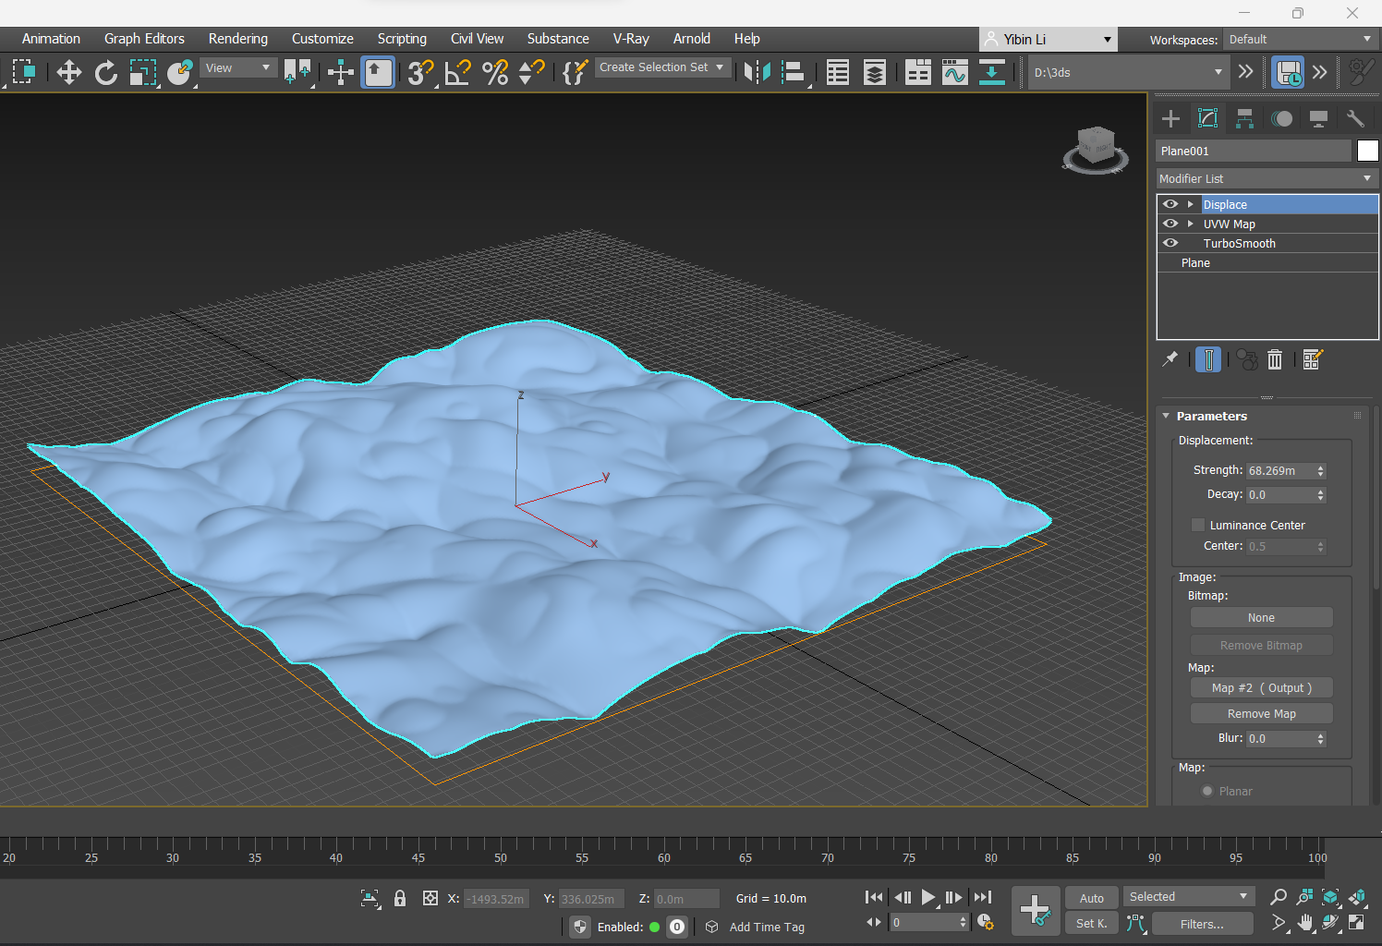This screenshot has width=1382, height=946.
Task: Toggle the Angle Snap icon
Action: click(457, 72)
